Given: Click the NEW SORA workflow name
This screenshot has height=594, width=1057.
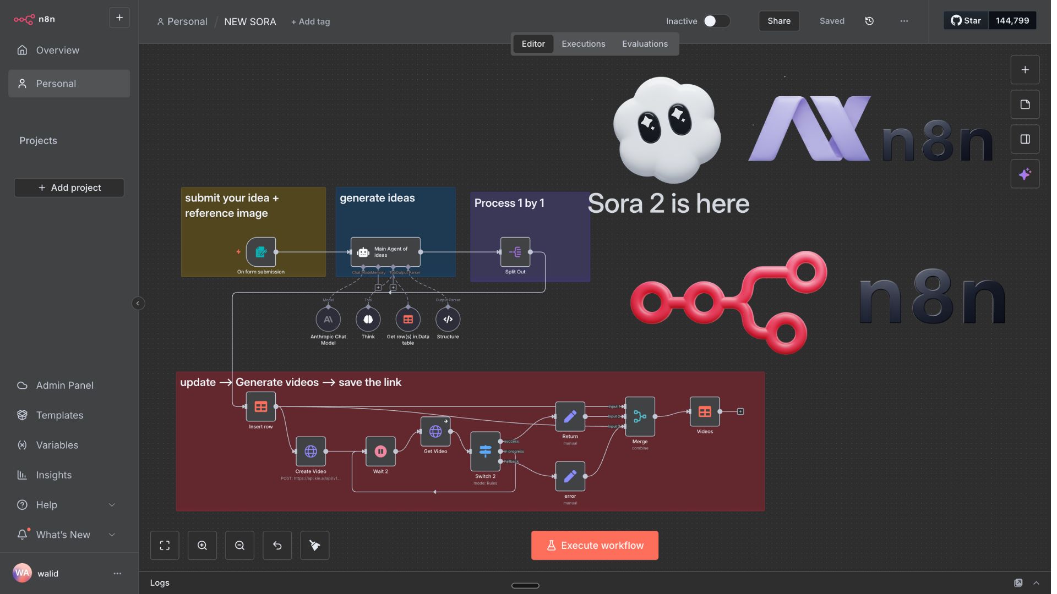Looking at the screenshot, I should [250, 21].
